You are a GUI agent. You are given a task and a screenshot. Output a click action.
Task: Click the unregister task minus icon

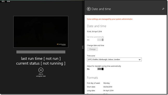(41, 70)
